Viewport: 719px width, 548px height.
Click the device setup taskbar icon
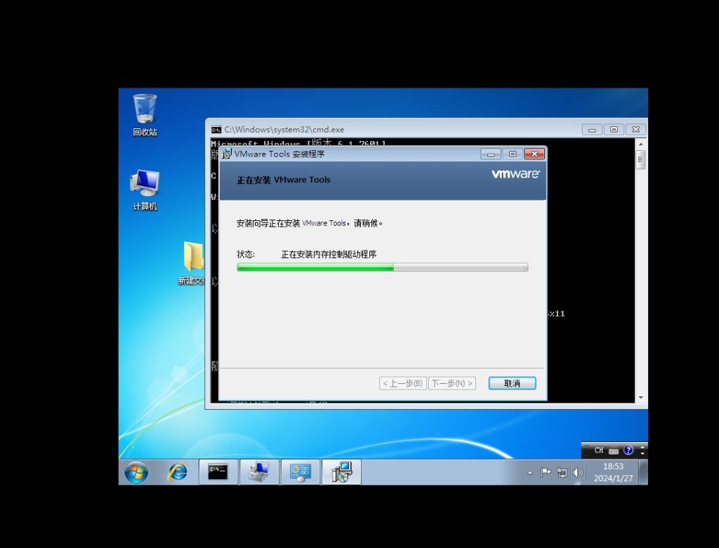pos(259,472)
